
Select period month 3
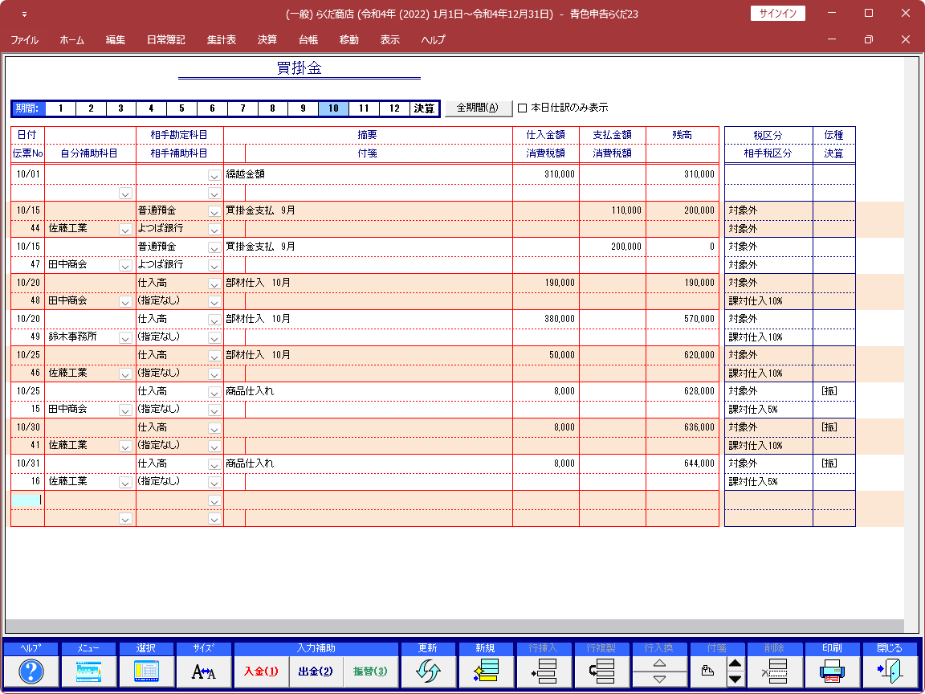(x=121, y=108)
